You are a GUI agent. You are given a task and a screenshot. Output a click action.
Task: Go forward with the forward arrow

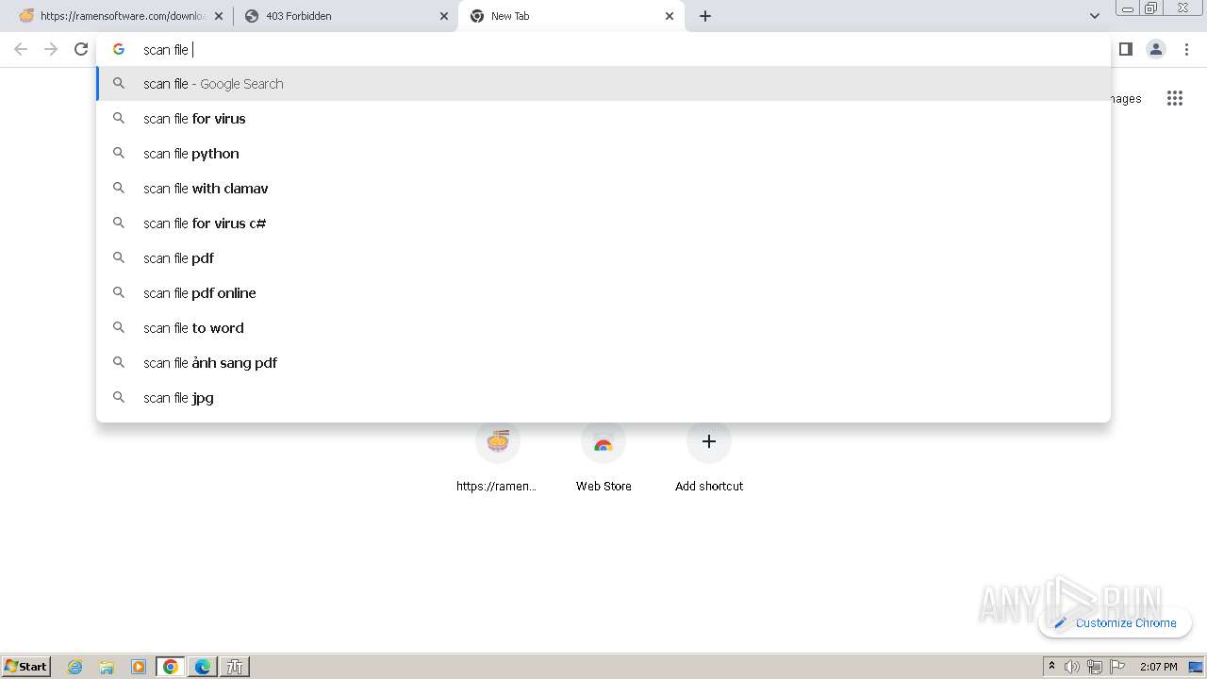pos(51,49)
